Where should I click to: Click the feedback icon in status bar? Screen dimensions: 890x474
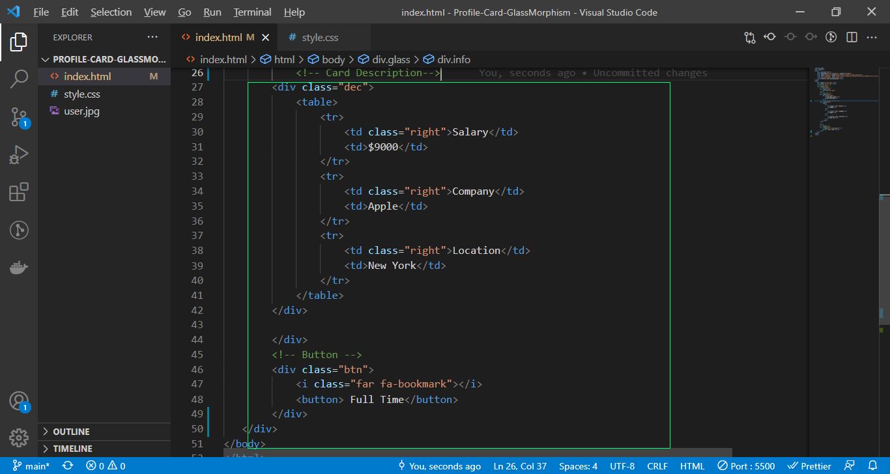[850, 466]
